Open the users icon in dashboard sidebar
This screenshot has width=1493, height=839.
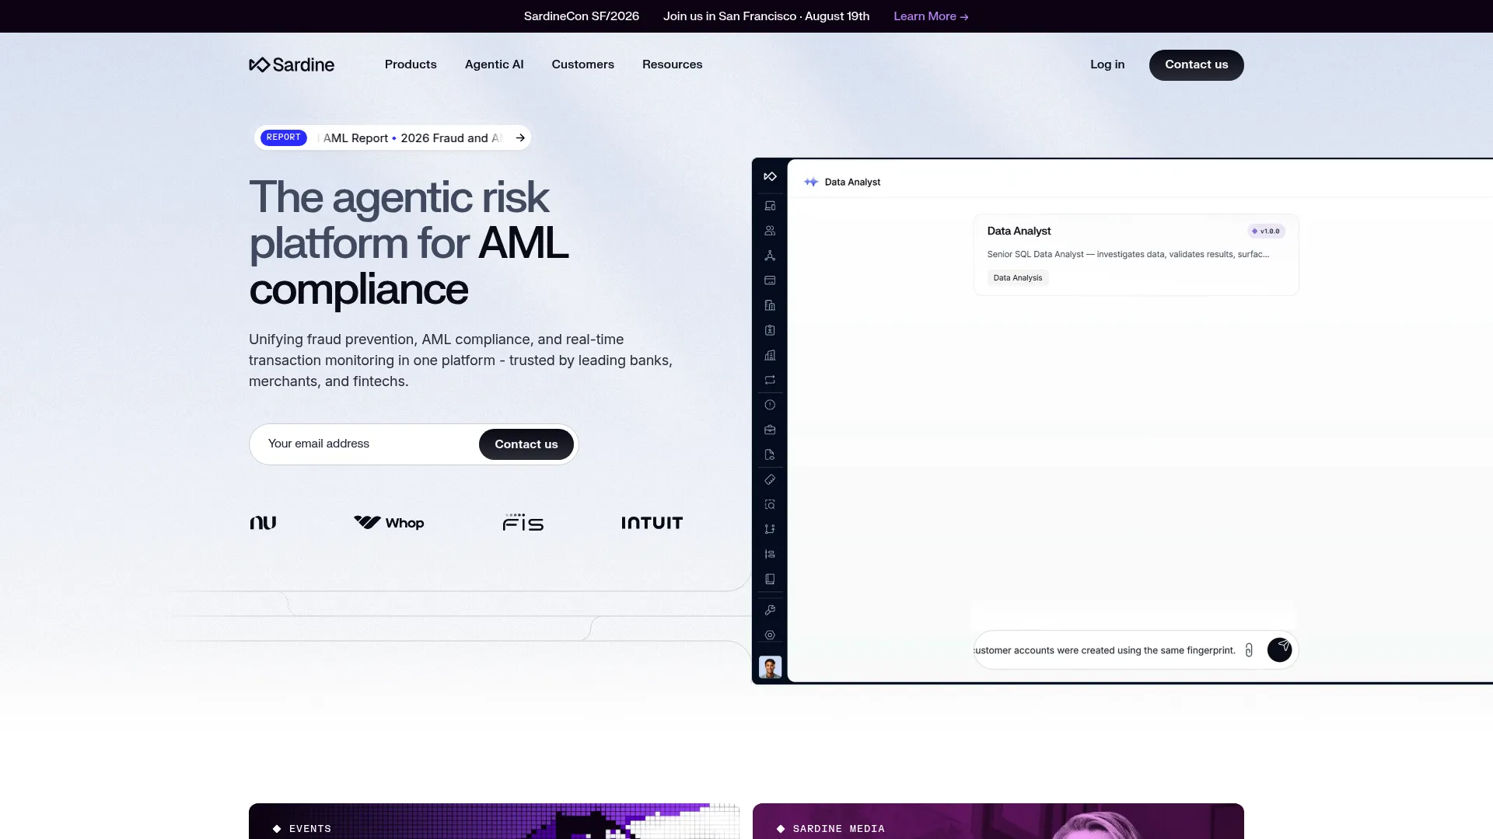[770, 231]
